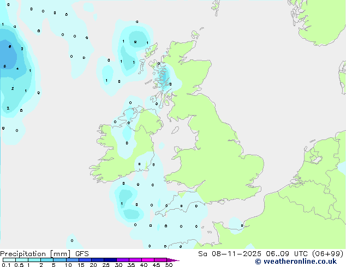Click the legend value '25'
The height and width of the screenshot is (267, 346).
pos(106,265)
